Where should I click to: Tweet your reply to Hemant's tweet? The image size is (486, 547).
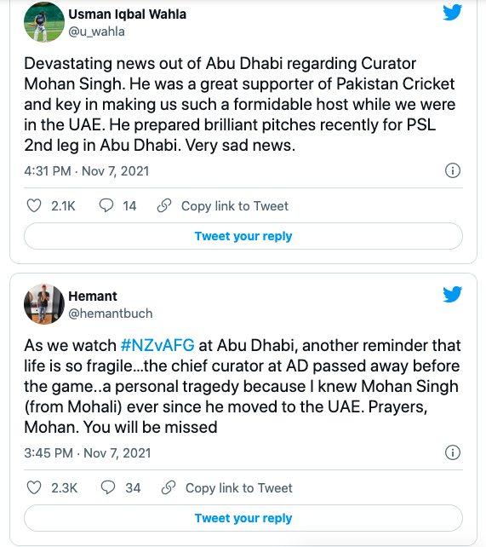click(243, 518)
